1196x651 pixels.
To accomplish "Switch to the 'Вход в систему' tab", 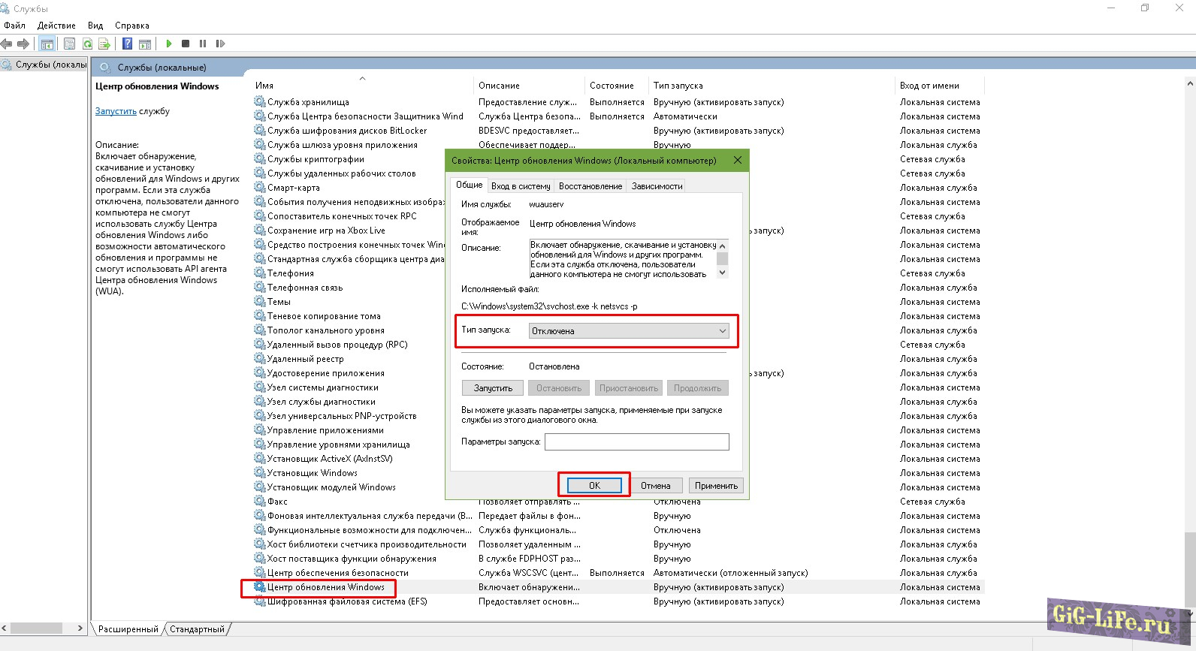I will pos(521,186).
